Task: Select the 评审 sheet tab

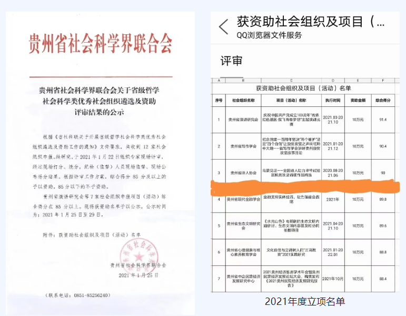Action: click(231, 61)
